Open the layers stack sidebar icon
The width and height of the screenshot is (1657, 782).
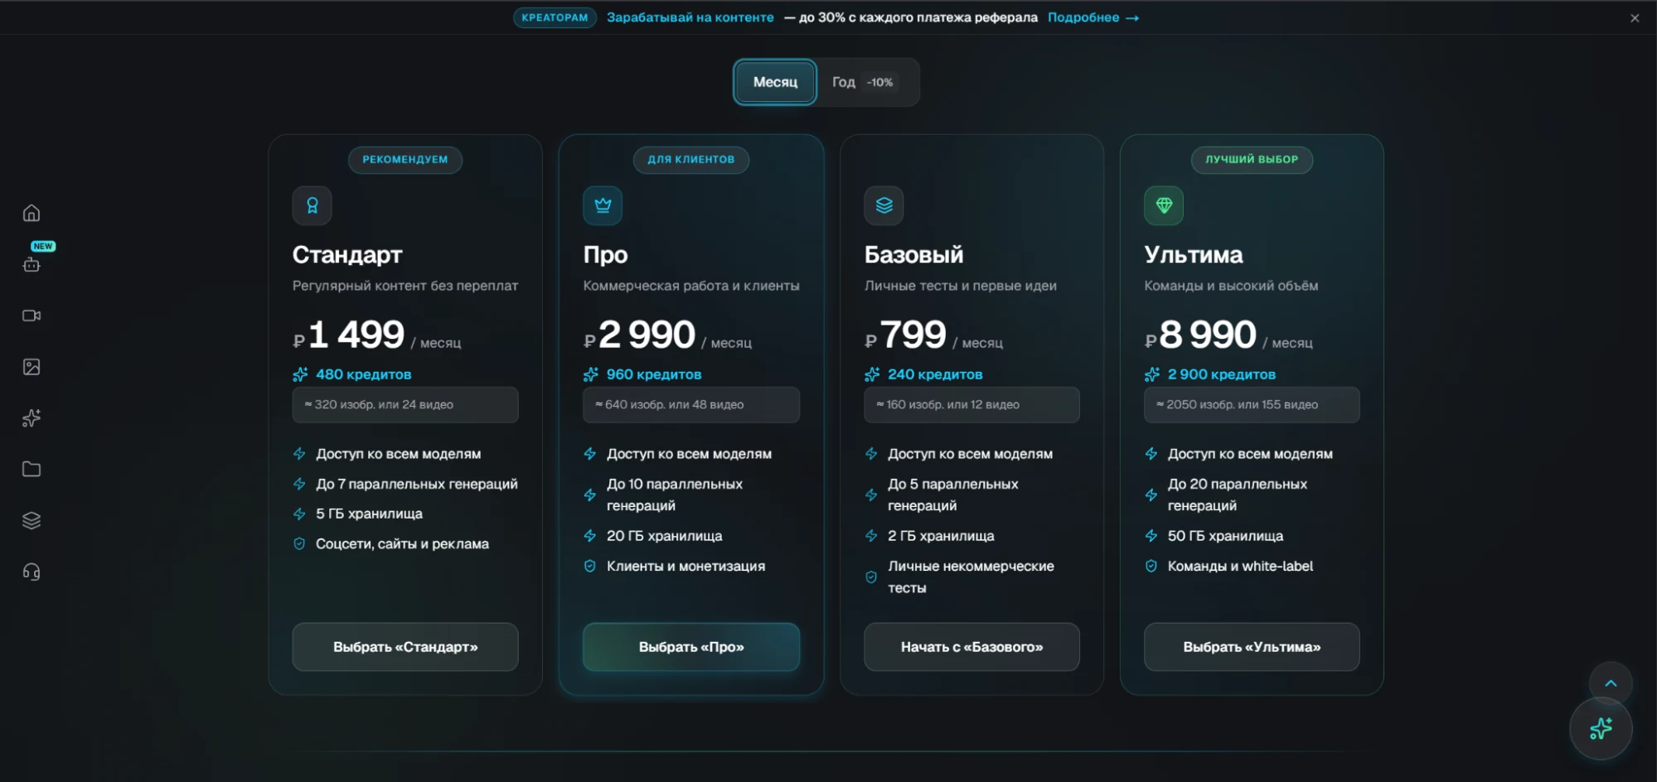point(31,520)
